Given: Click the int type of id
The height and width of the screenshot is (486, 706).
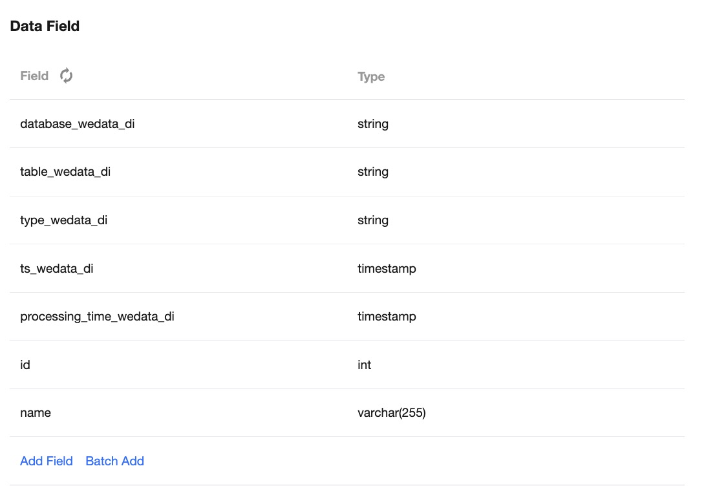Looking at the screenshot, I should (x=365, y=365).
